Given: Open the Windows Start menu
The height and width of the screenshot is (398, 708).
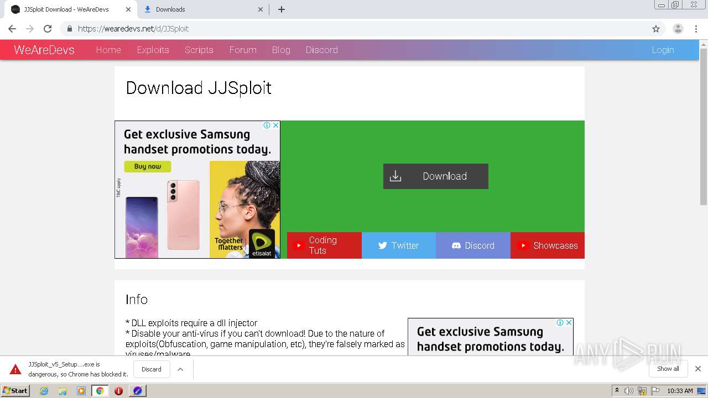Looking at the screenshot, I should (x=15, y=391).
